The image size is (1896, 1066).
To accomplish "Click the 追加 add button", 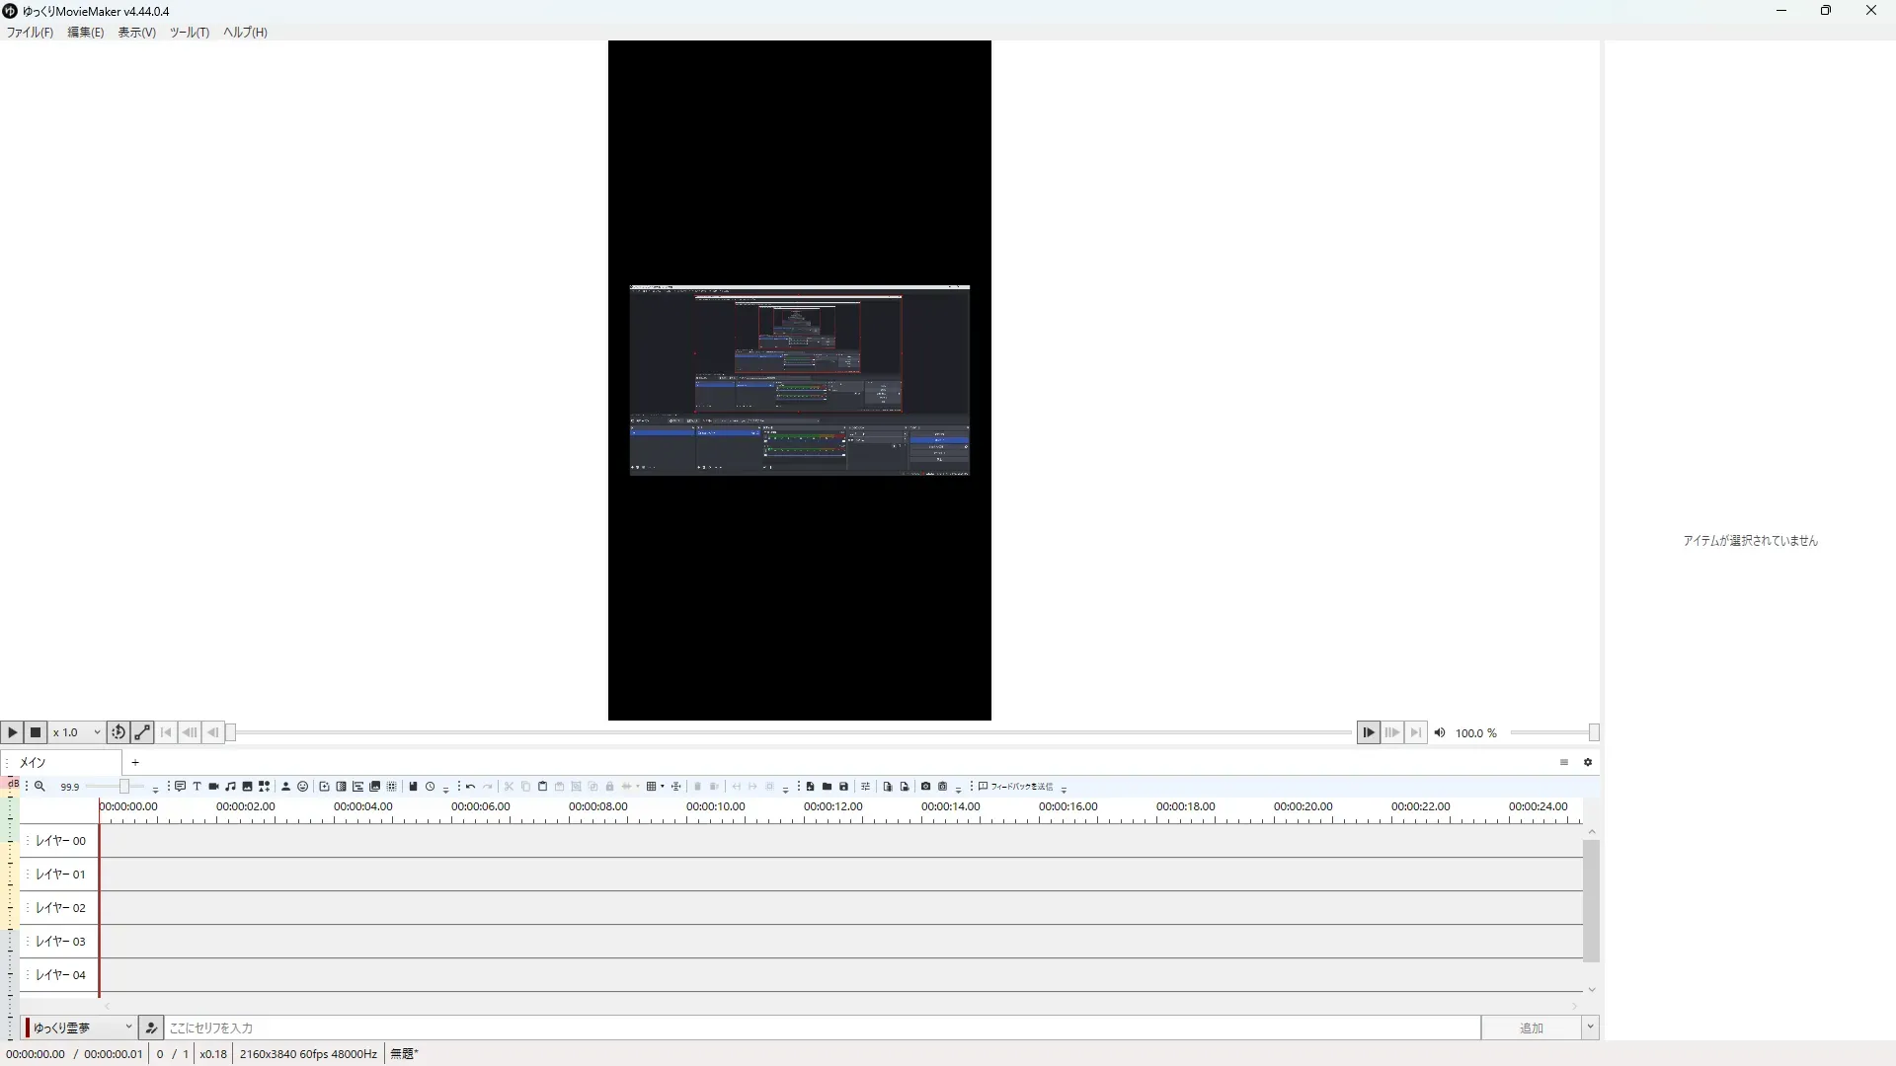I will 1531,1028.
